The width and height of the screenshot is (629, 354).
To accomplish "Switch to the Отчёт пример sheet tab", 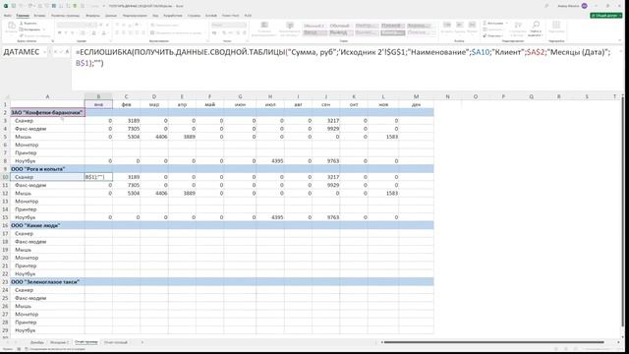I will click(86, 342).
